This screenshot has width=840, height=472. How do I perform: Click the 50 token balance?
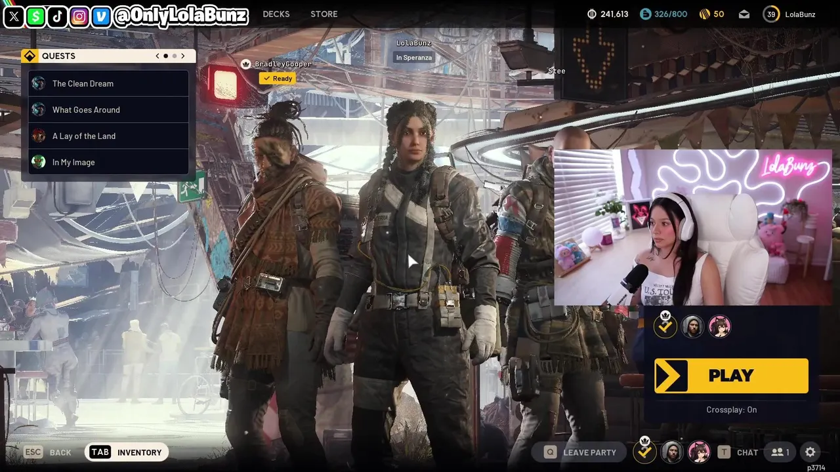coord(719,14)
